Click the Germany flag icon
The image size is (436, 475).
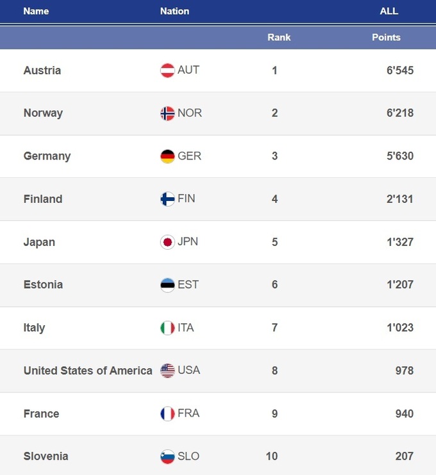point(167,156)
